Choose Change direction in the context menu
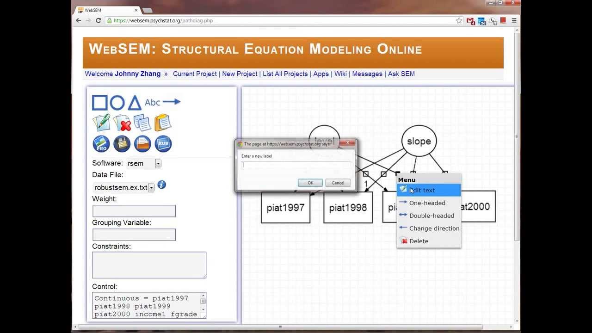592x333 pixels. click(429, 228)
